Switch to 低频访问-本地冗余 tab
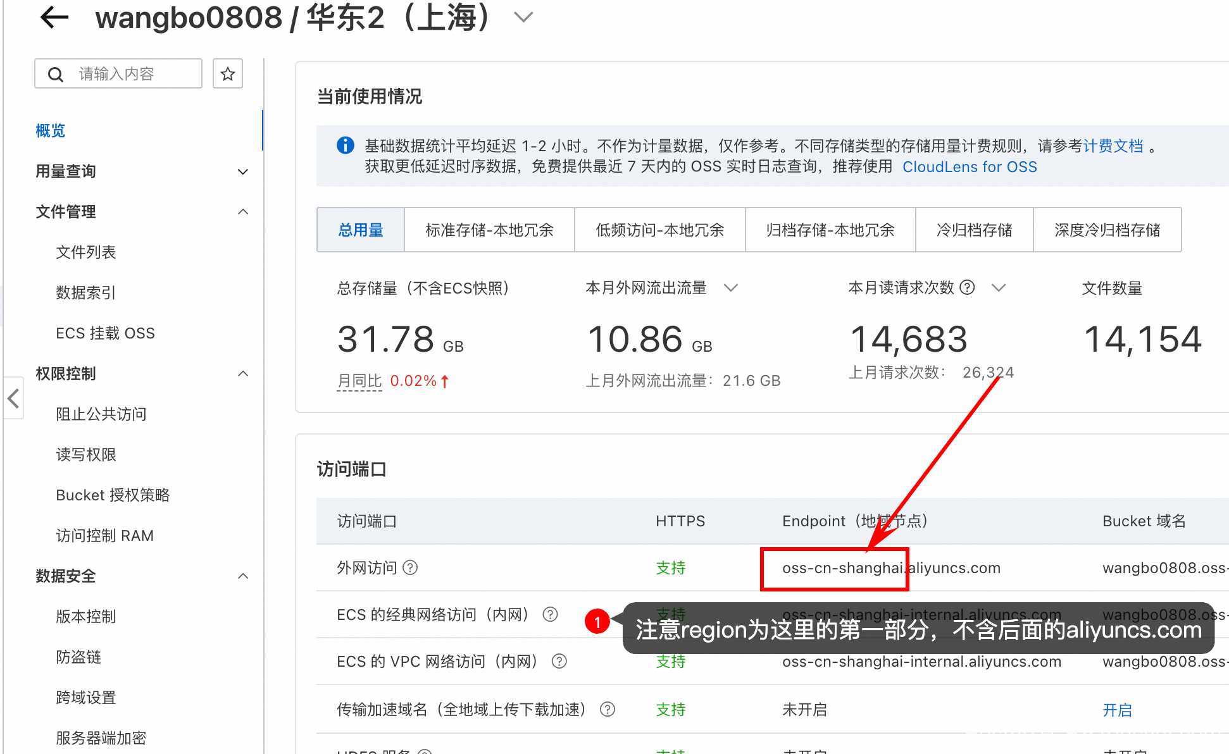The height and width of the screenshot is (754, 1229). click(x=659, y=230)
